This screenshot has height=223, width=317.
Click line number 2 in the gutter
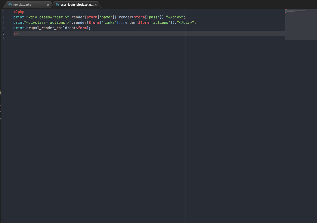coord(4,17)
